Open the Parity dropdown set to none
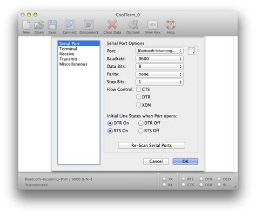Image resolution: width=256 pixels, height=215 pixels. [159, 74]
